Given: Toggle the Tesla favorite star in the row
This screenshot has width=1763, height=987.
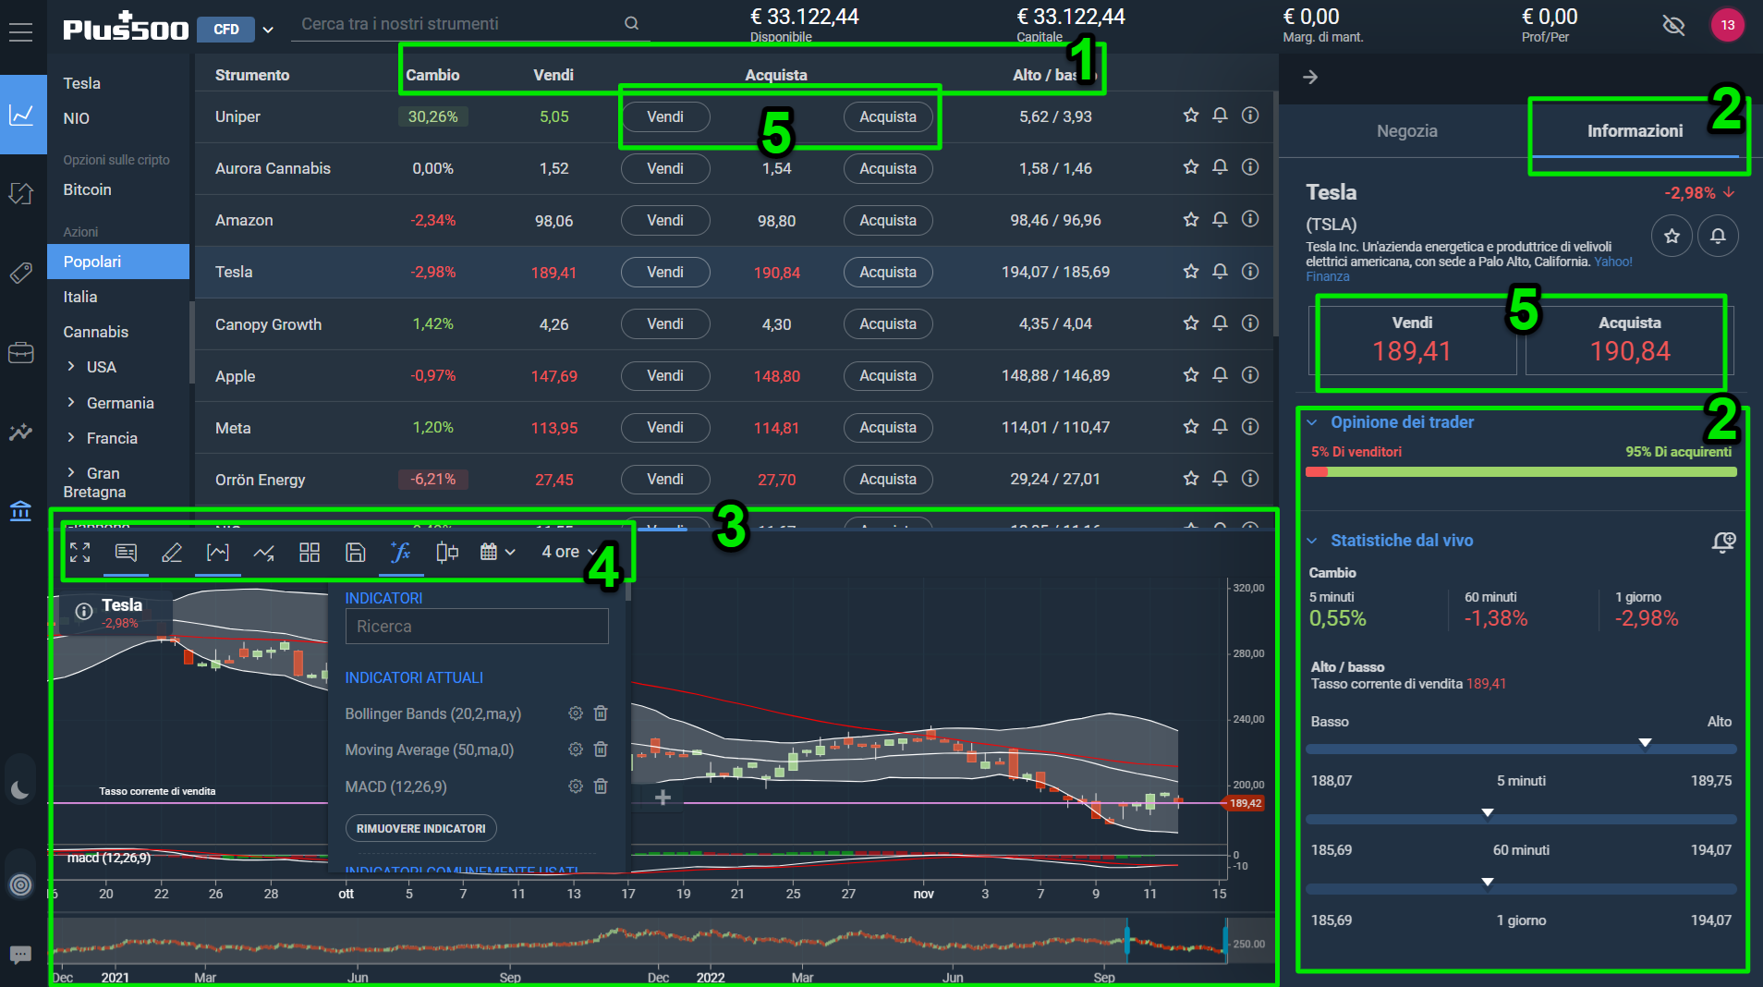Looking at the screenshot, I should (x=1191, y=271).
